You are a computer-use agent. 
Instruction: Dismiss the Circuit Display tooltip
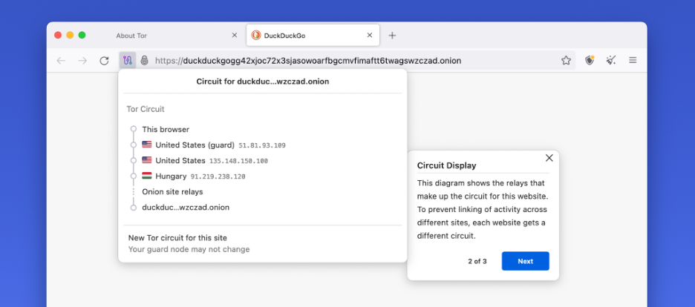(x=549, y=158)
